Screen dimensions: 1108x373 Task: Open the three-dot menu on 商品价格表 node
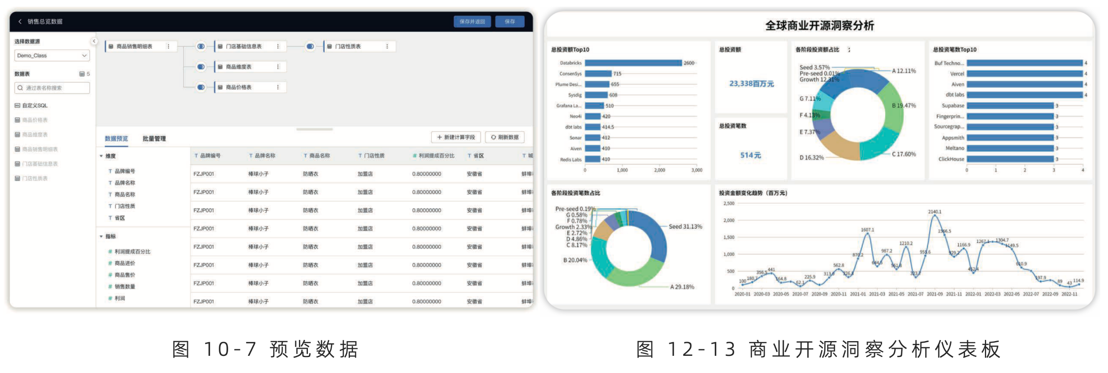coord(278,88)
